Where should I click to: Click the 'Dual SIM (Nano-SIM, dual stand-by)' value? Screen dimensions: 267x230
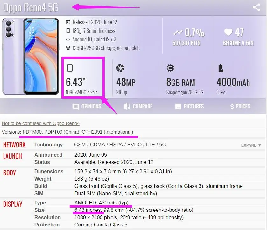point(116,193)
